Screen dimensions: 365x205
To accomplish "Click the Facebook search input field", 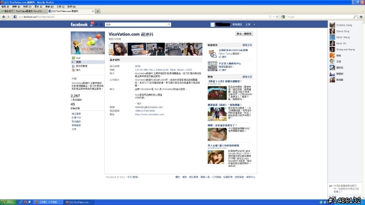I will [136, 24].
